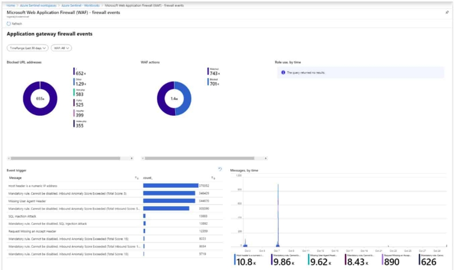Screen dimensions: 454x270
Task: Click Blocked URL donut chart center 655k
Action: (40, 99)
